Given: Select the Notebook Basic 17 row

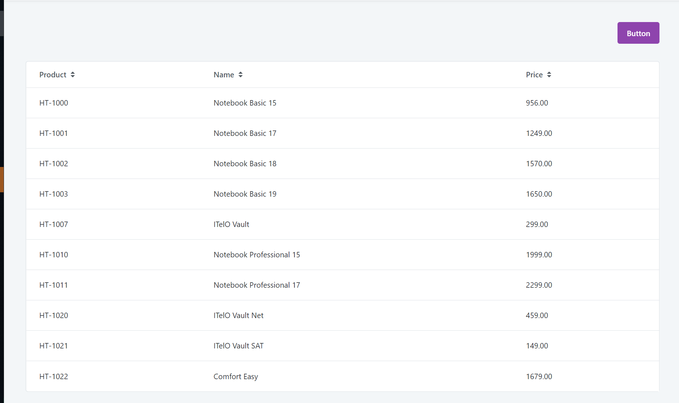Looking at the screenshot, I should point(343,133).
